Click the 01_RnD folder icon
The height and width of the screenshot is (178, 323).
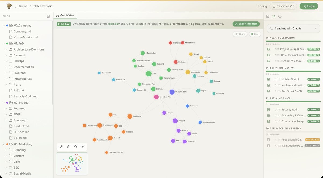pyautogui.click(x=11, y=44)
